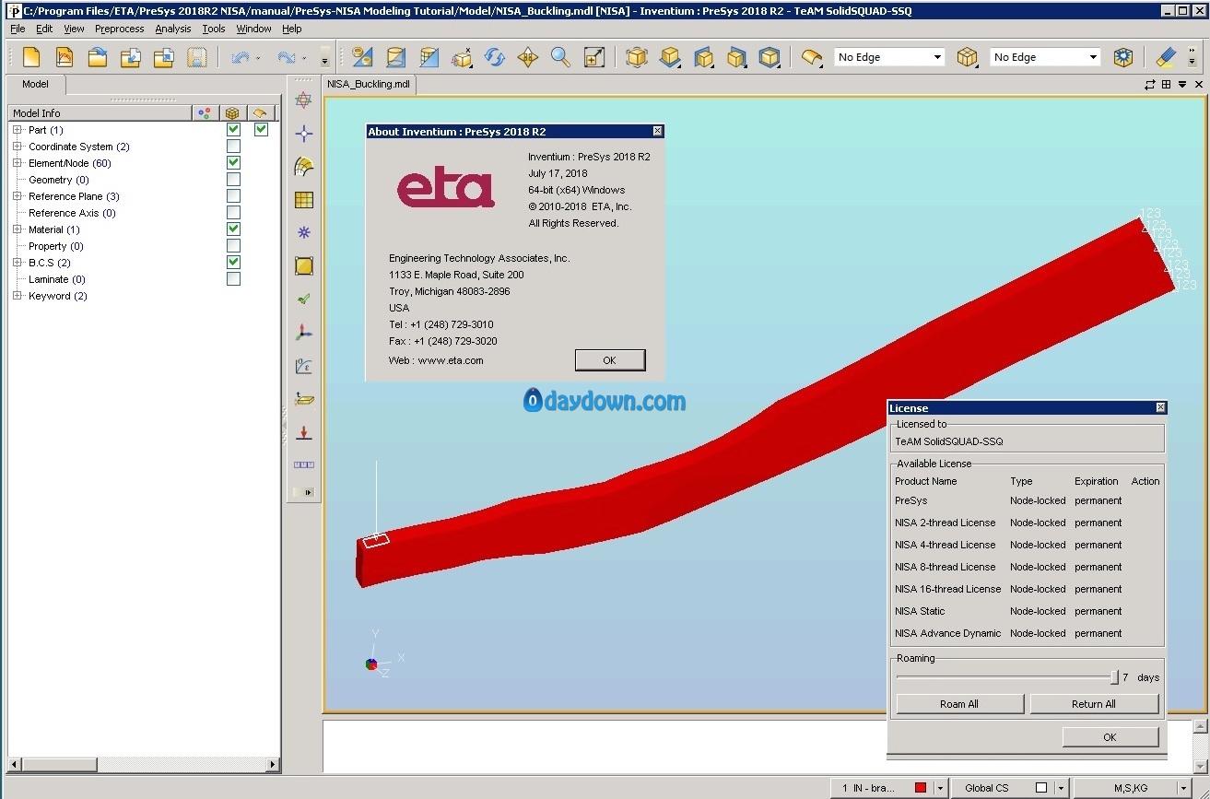Click the red current part color swatch

pyautogui.click(x=920, y=788)
